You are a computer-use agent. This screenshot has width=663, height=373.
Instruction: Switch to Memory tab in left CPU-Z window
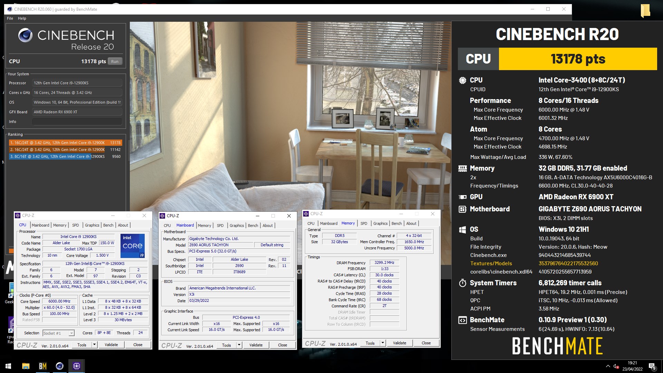pyautogui.click(x=60, y=225)
